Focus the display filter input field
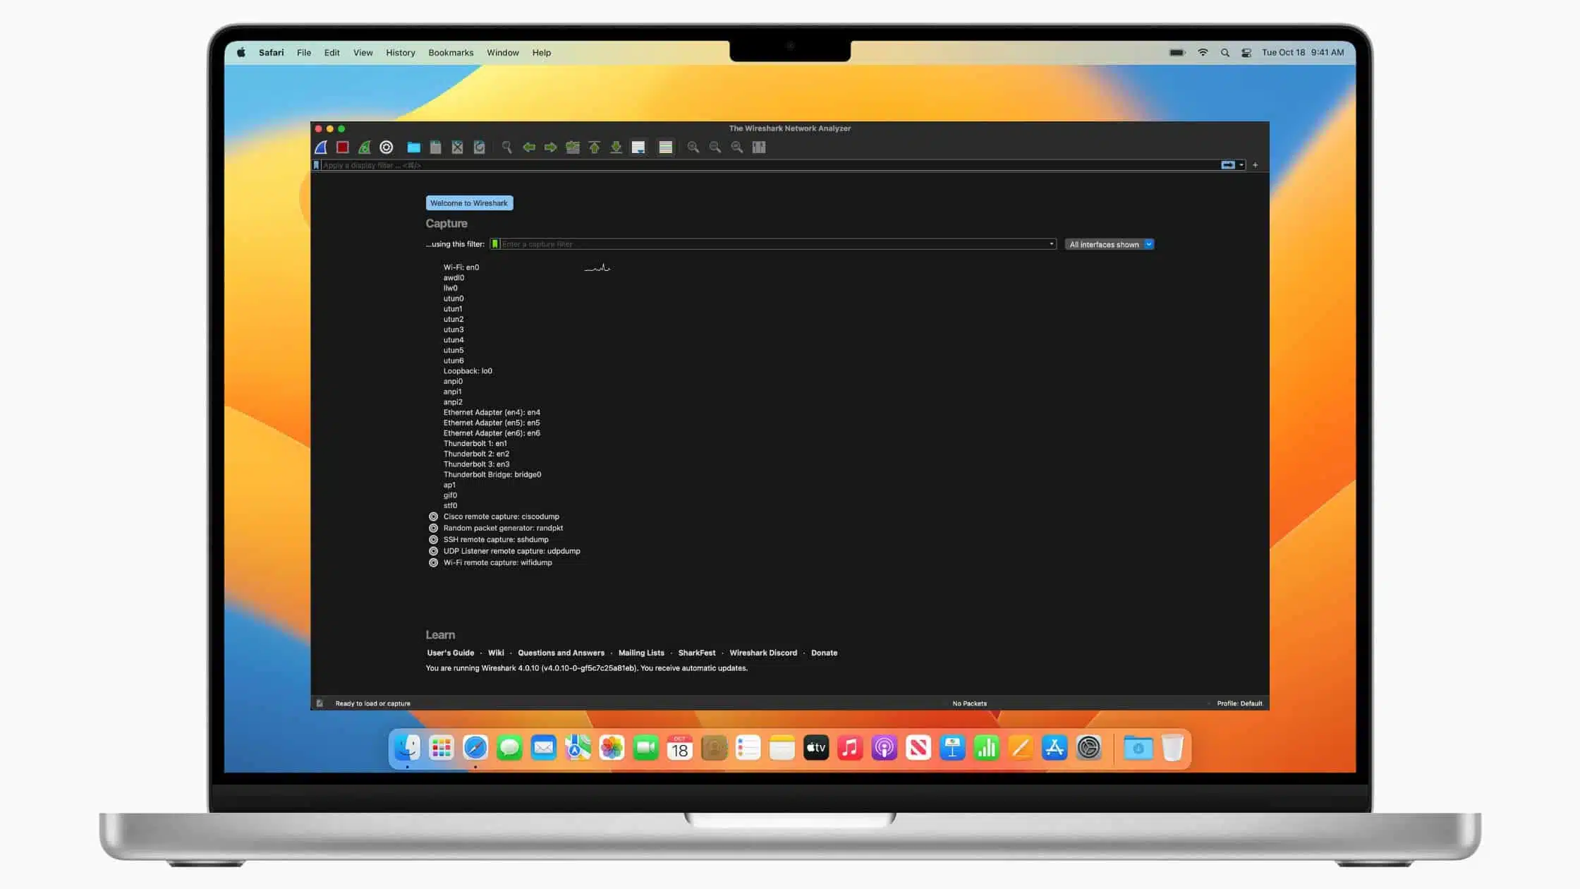This screenshot has width=1580, height=889. pos(769,165)
